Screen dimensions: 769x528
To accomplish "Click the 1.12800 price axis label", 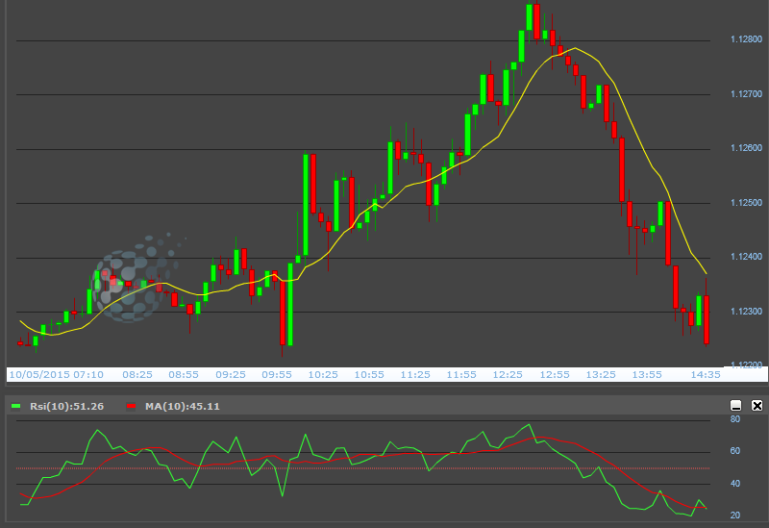I will 747,39.
